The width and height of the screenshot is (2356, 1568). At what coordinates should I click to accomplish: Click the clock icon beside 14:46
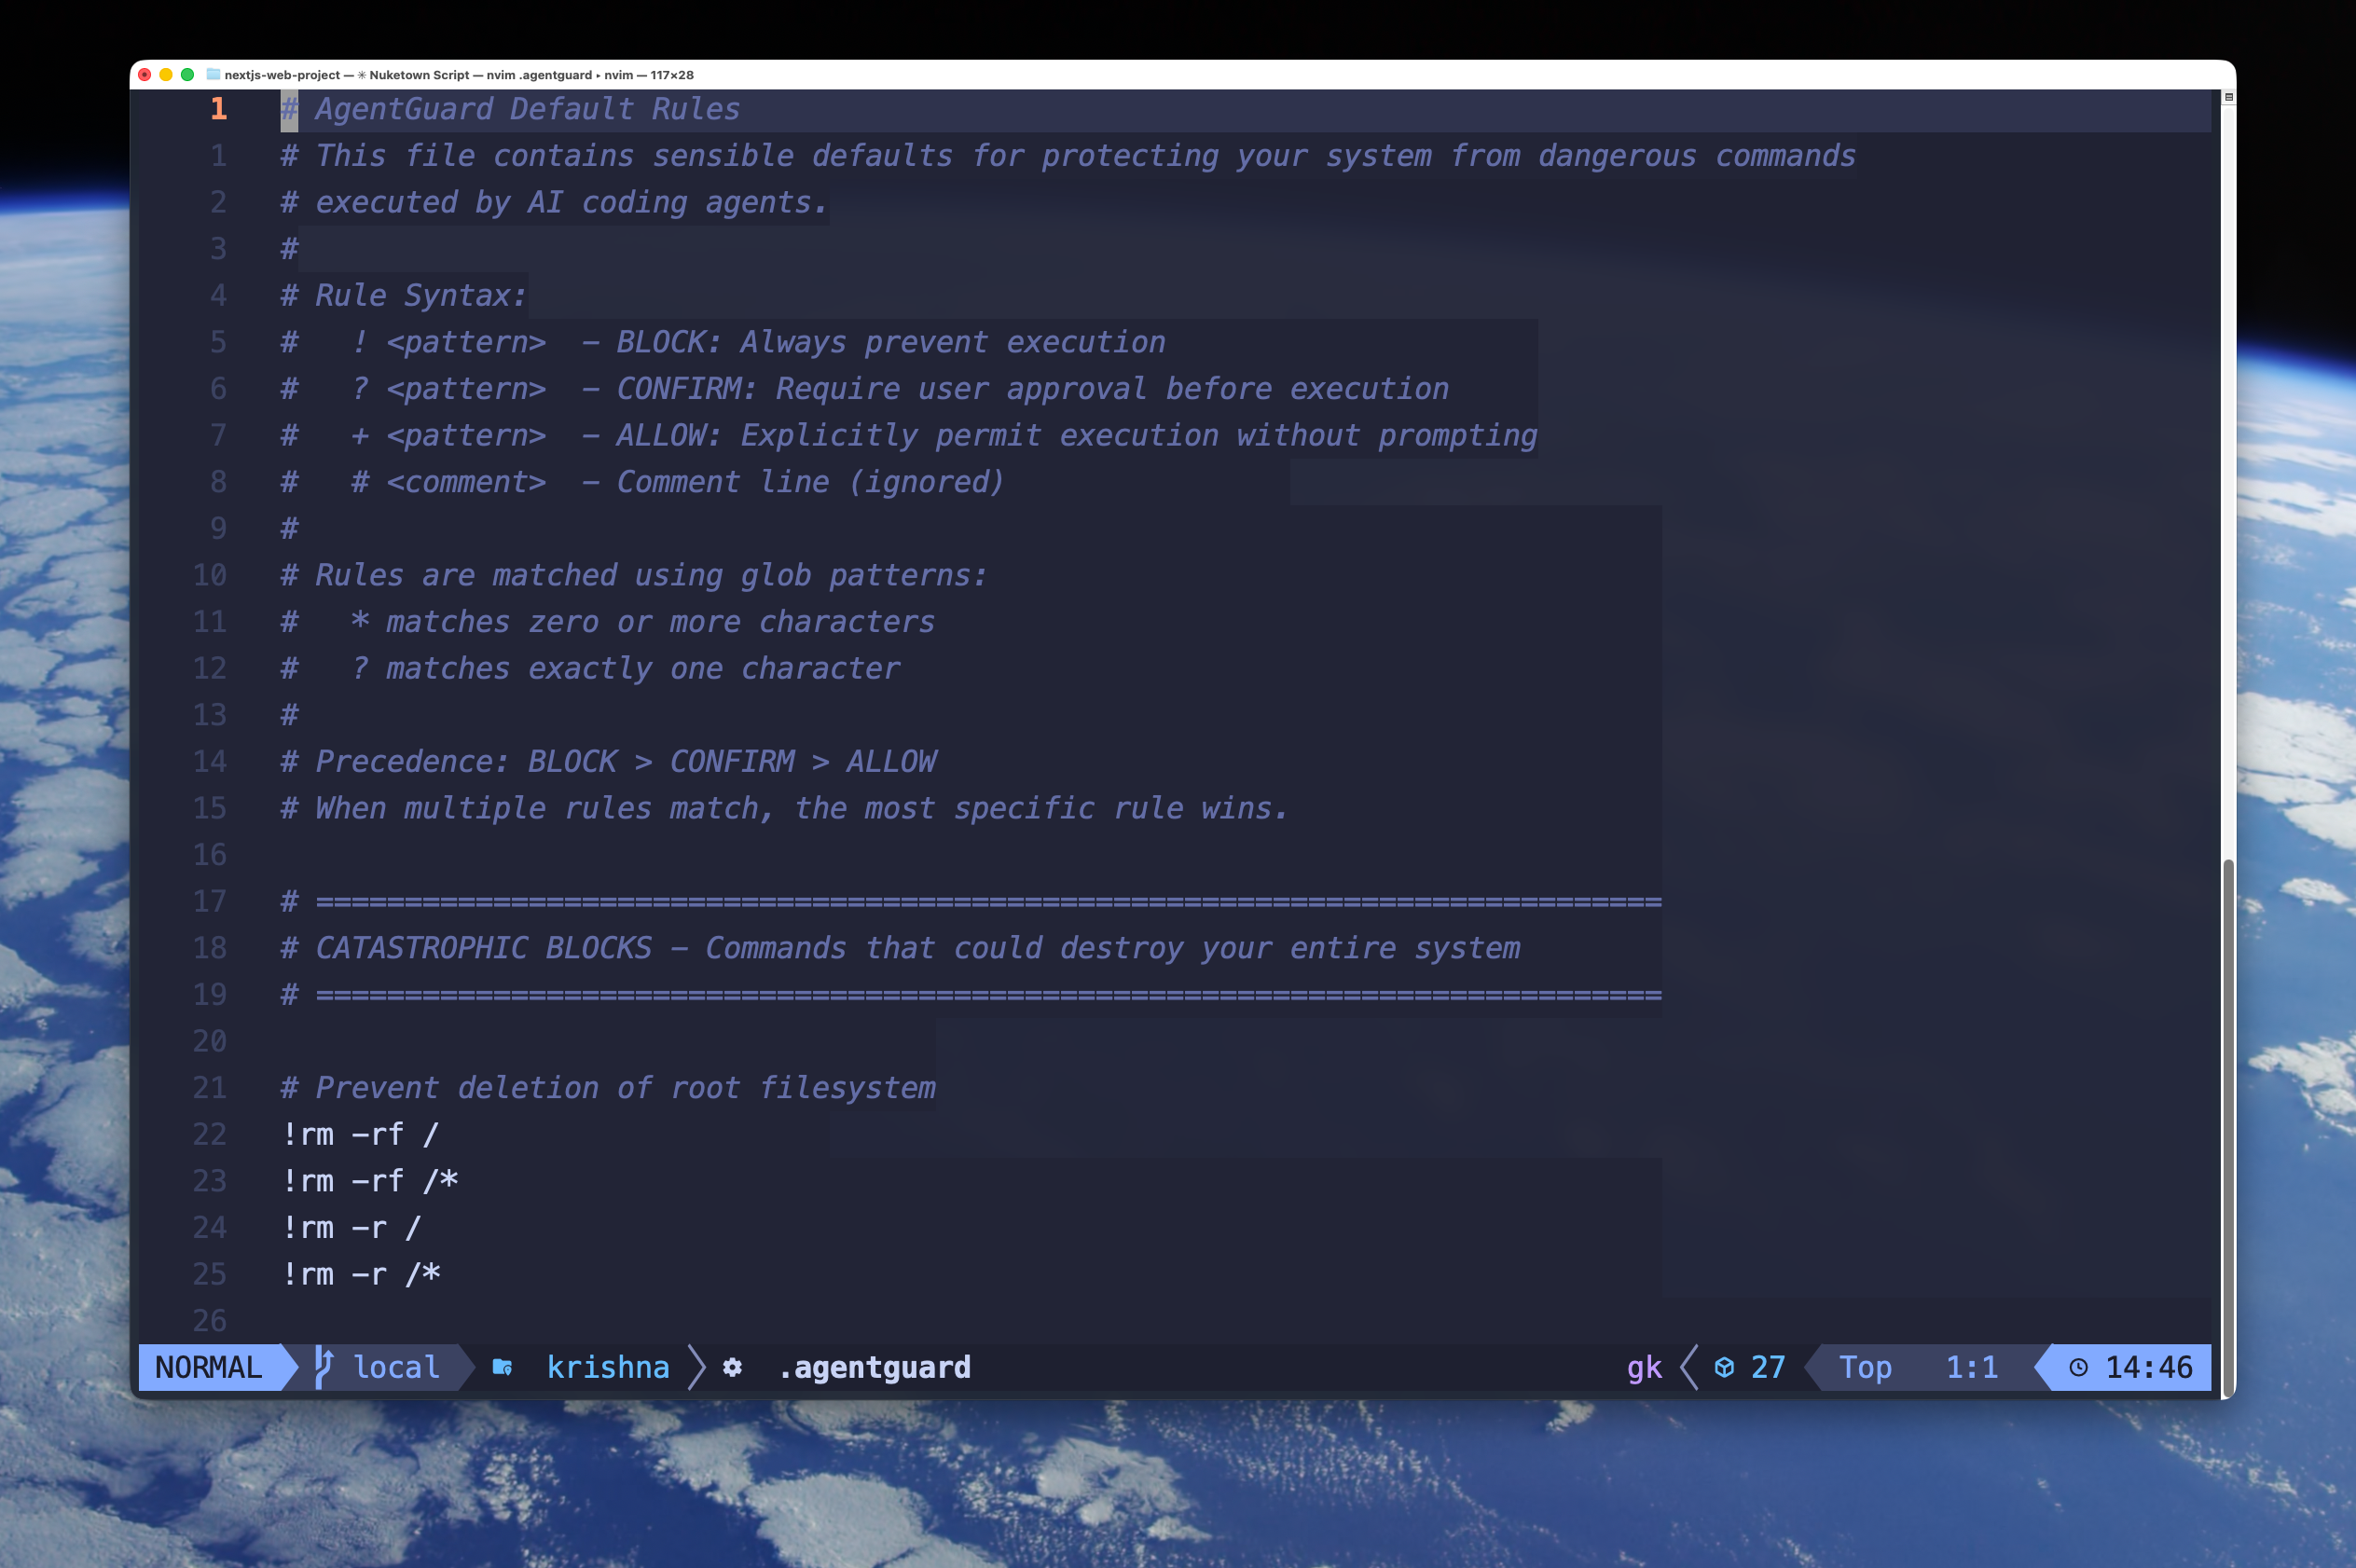2078,1367
